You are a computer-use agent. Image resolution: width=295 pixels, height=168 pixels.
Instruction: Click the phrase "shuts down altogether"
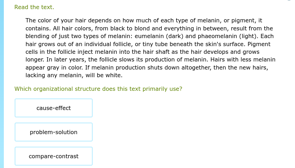pos(179,67)
